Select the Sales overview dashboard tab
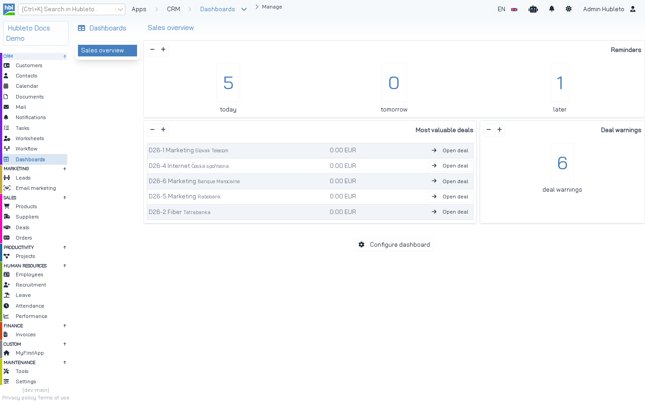Viewport: 645px width, 403px height. point(107,51)
